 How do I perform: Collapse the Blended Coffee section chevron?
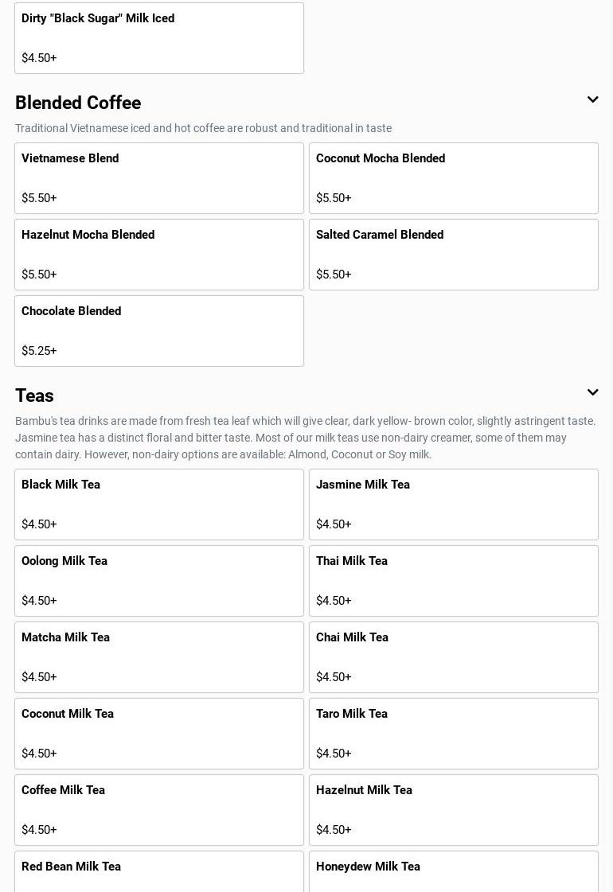pos(592,100)
